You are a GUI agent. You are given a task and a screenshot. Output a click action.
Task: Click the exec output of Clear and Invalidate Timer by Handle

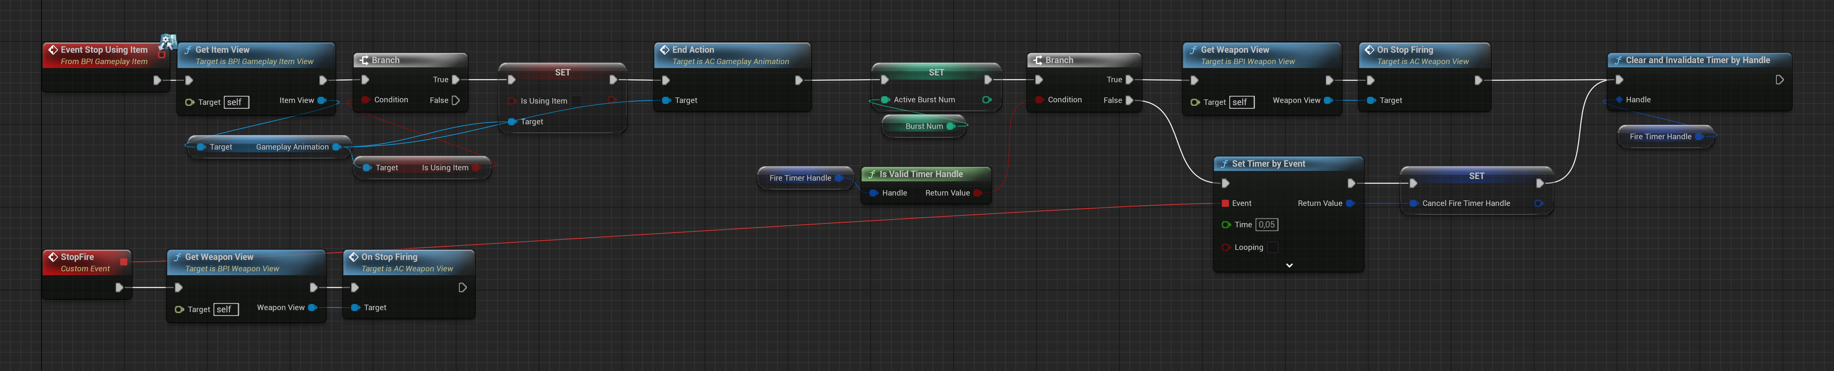[x=1779, y=80]
